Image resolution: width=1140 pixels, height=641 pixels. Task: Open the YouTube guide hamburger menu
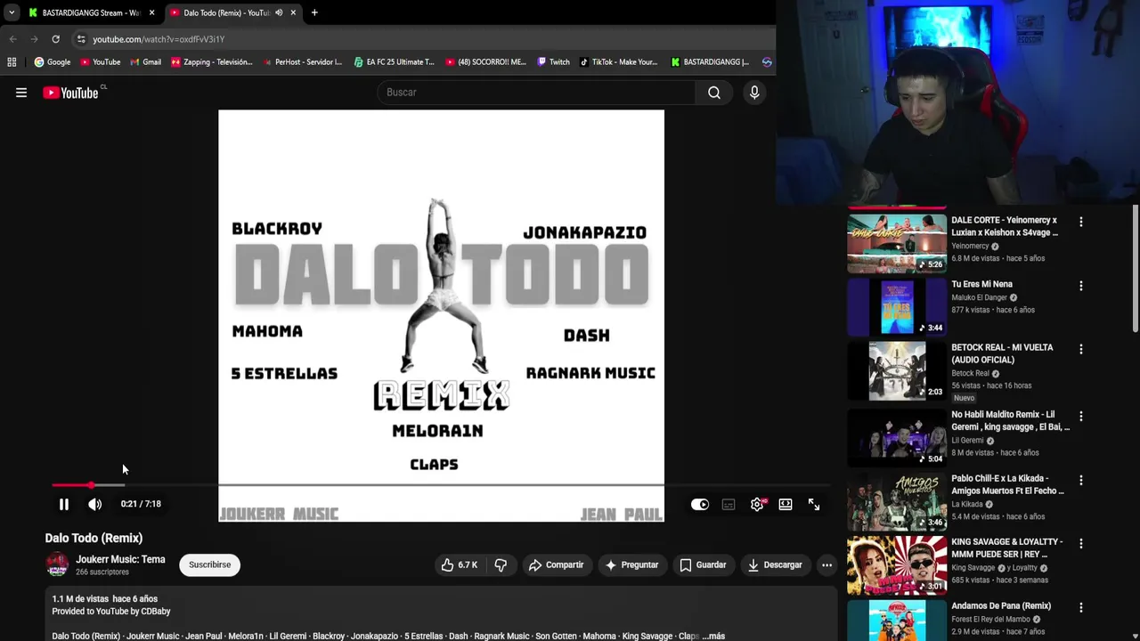pyautogui.click(x=21, y=93)
